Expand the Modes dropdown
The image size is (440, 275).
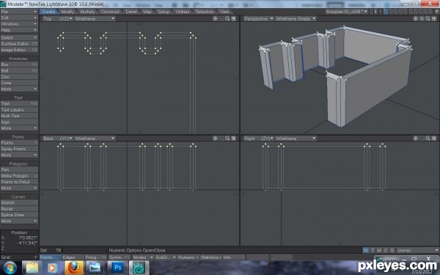click(142, 257)
